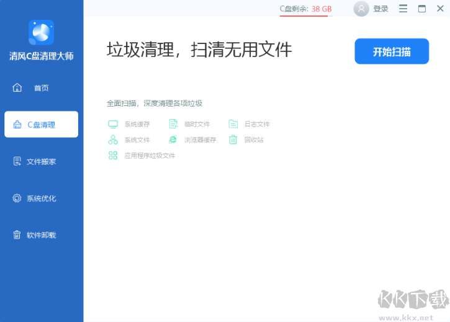
Task: Click the home icon beside 首页
Action: [x=17, y=87]
